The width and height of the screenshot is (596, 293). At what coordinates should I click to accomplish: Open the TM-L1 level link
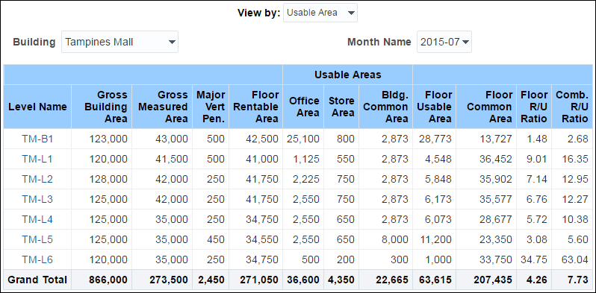37,159
